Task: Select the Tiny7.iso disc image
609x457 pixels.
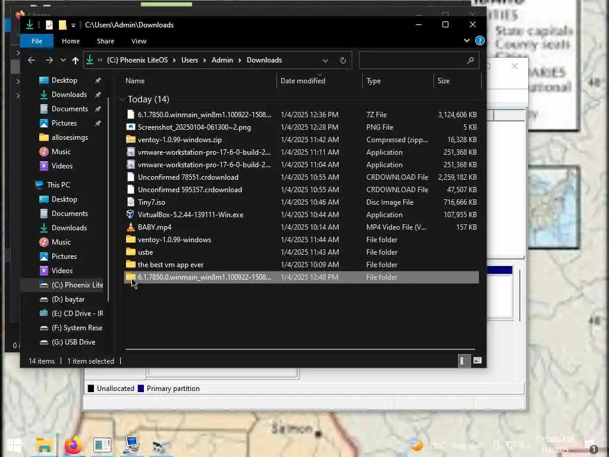Action: [x=302, y=202]
